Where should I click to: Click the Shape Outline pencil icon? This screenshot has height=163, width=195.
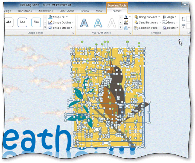tap(50, 22)
